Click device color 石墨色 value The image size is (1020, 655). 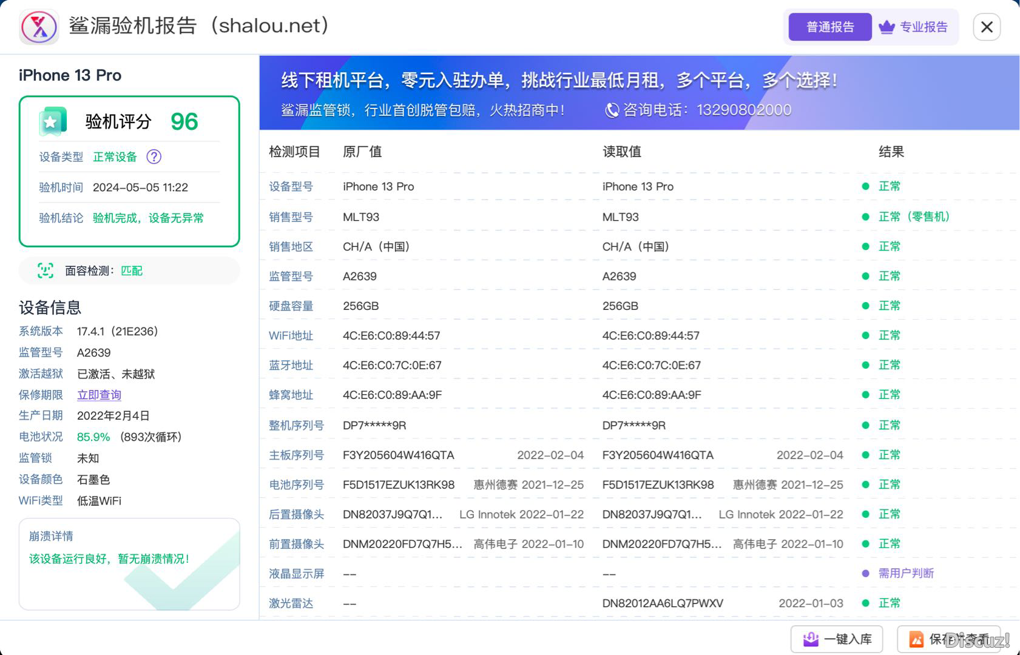coord(93,479)
